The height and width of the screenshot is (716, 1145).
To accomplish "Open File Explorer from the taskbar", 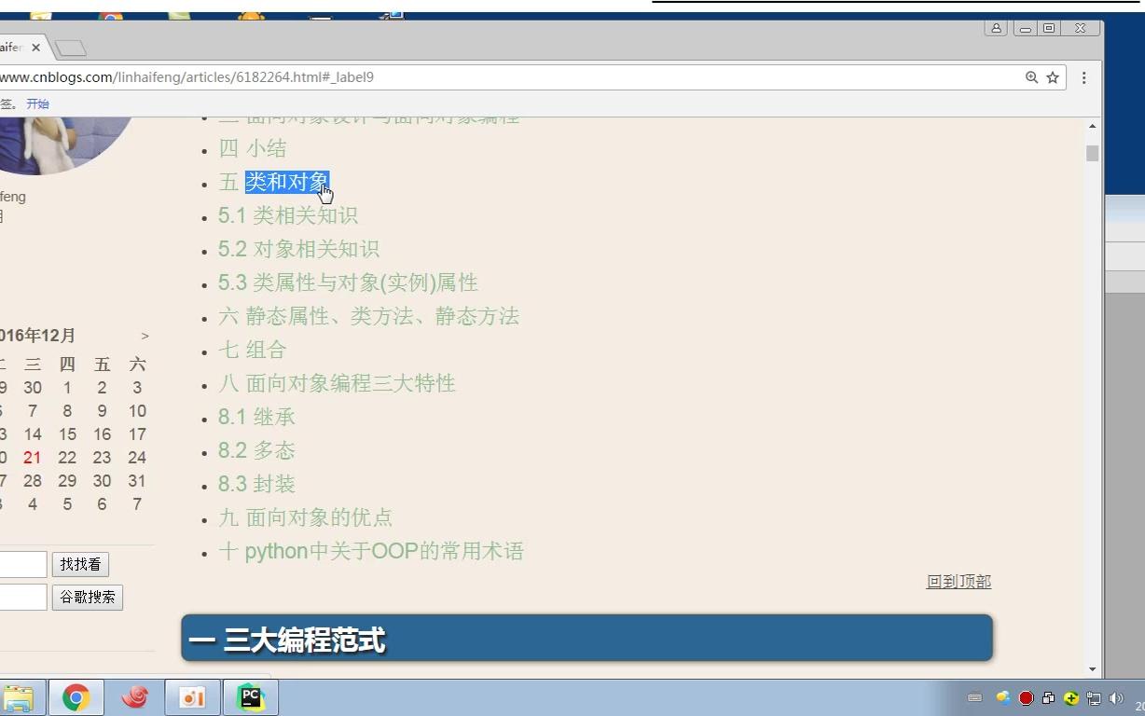I will click(21, 696).
